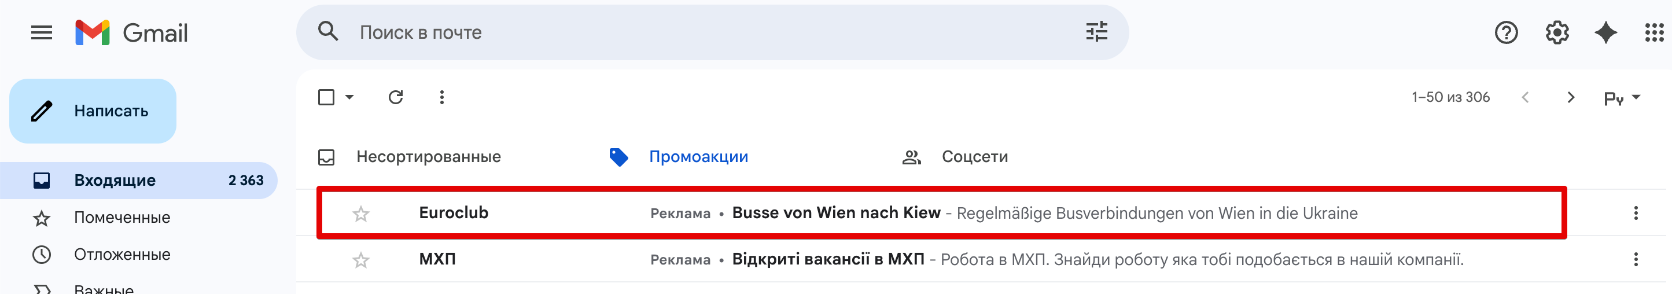
Task: Open the Gemini sparkle icon
Action: point(1606,32)
